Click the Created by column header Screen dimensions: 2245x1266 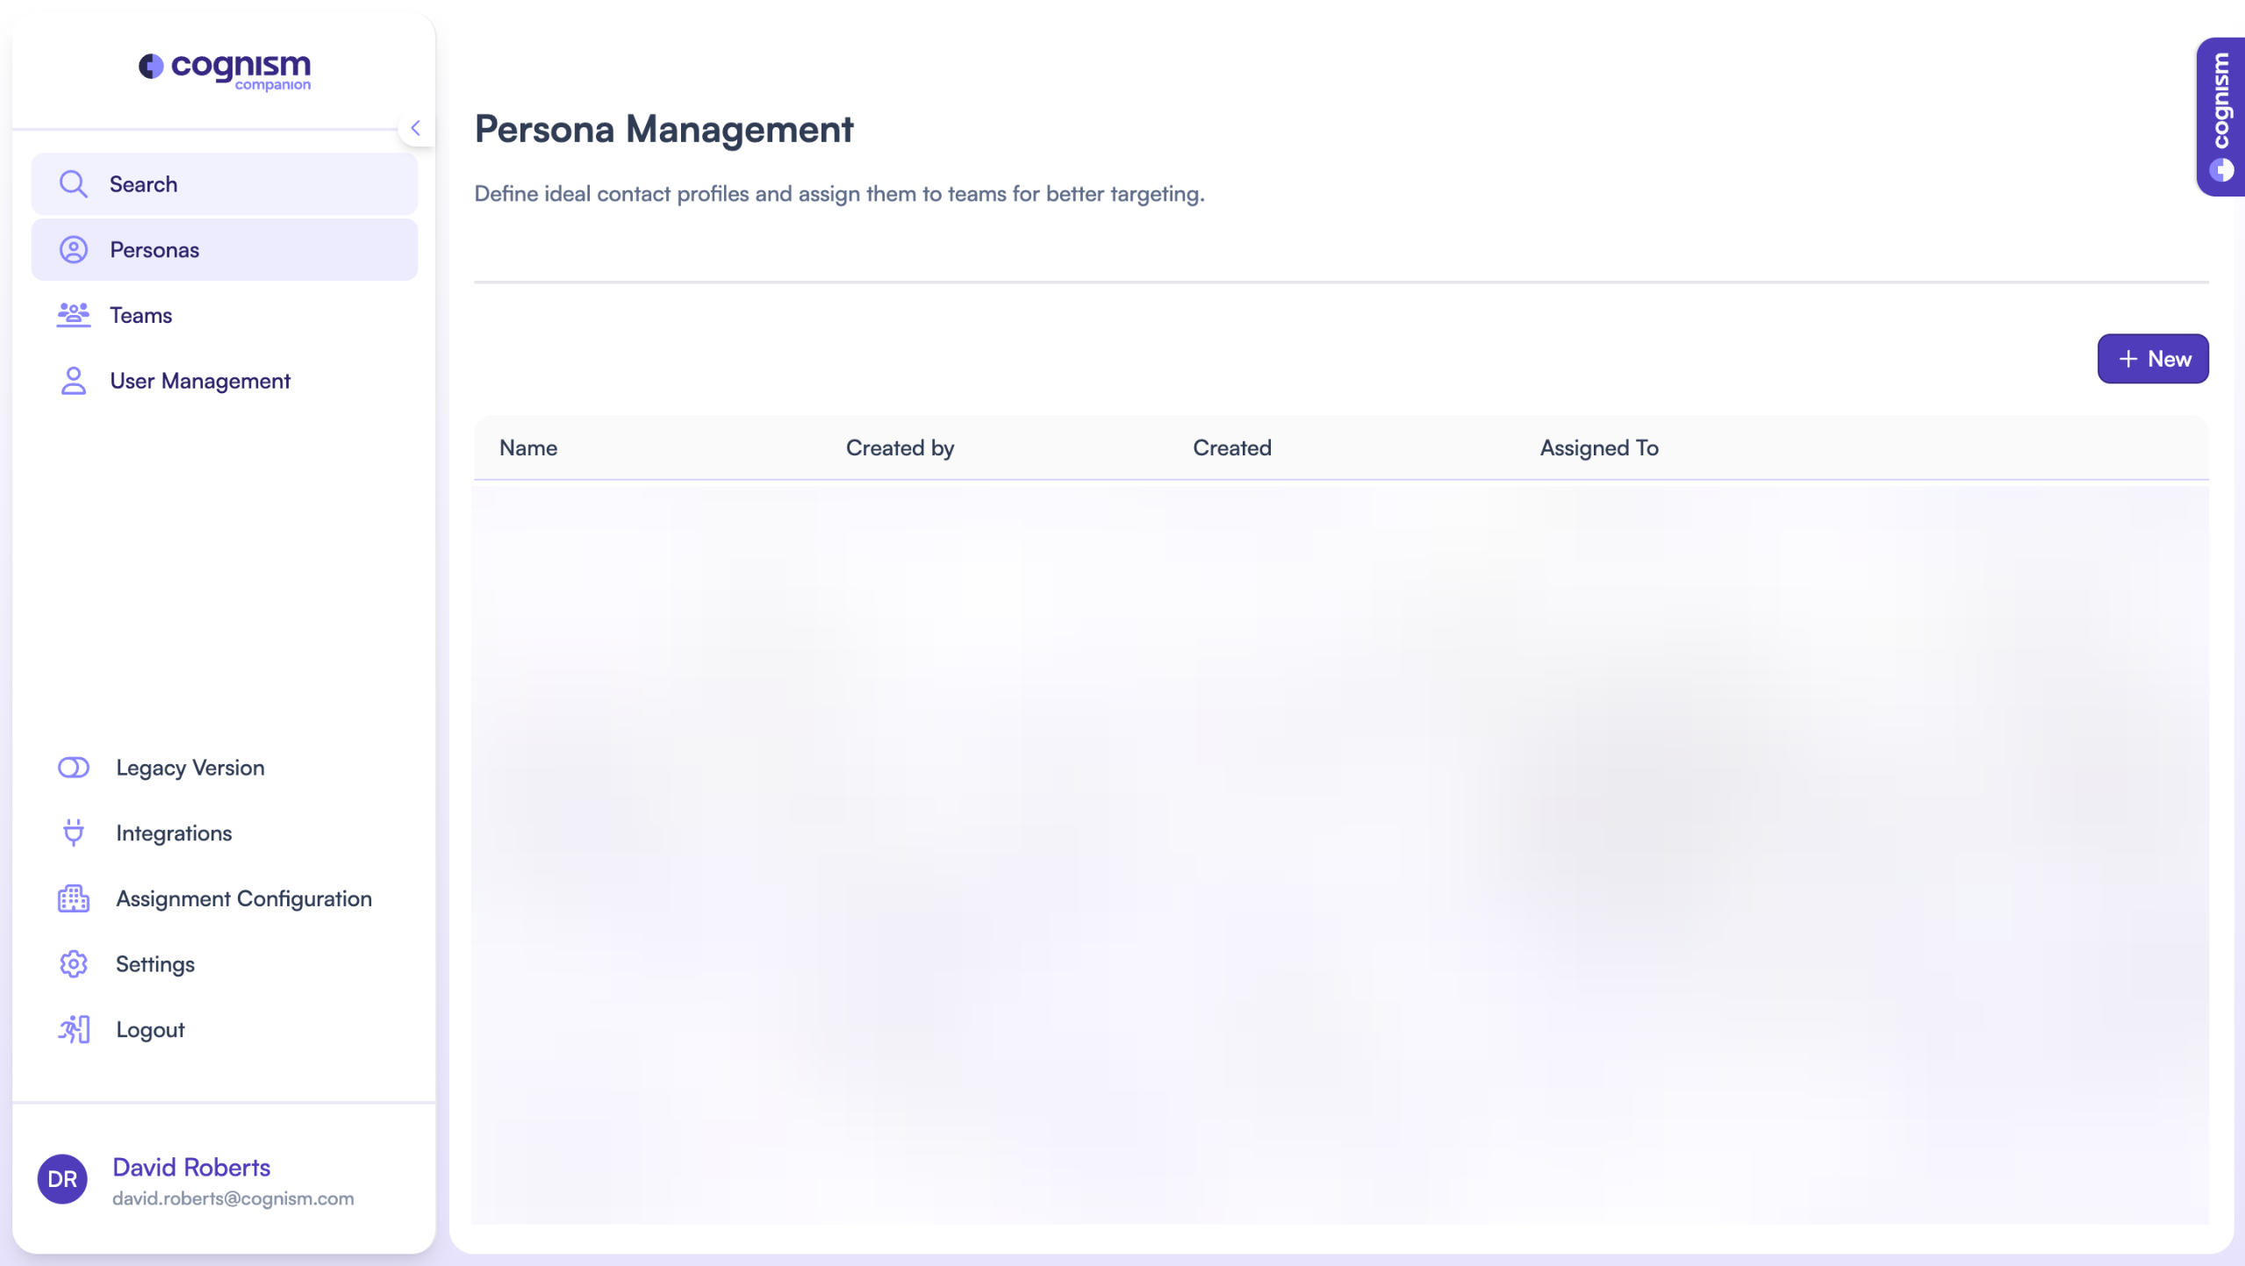[900, 447]
